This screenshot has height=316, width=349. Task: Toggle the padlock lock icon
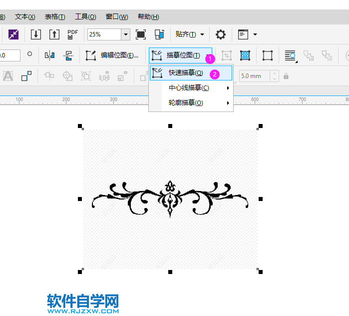pos(286,76)
